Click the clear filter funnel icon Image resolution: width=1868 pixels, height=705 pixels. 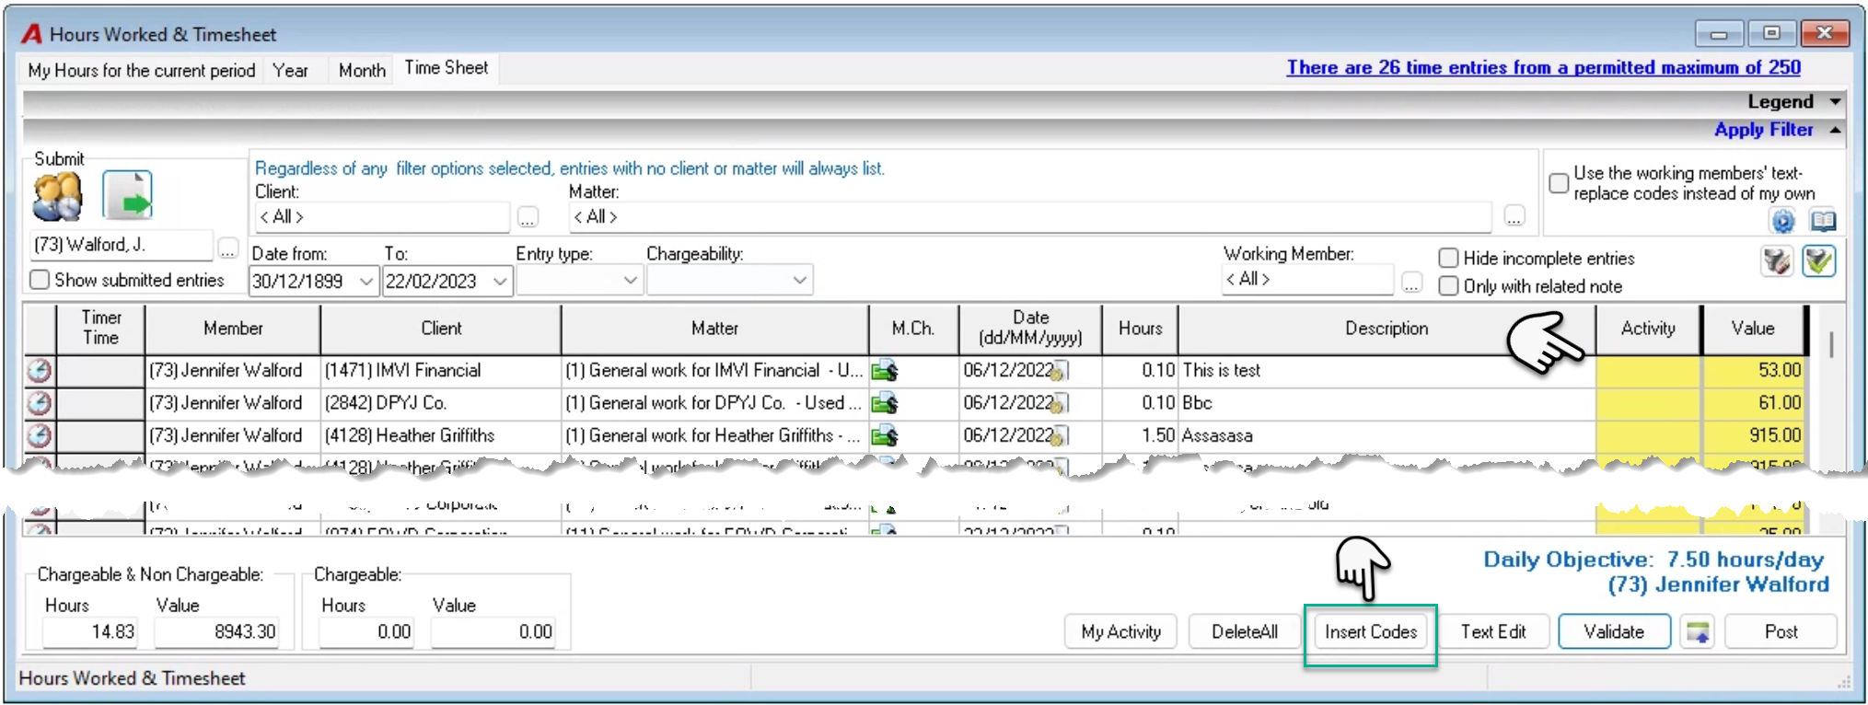(x=1777, y=261)
